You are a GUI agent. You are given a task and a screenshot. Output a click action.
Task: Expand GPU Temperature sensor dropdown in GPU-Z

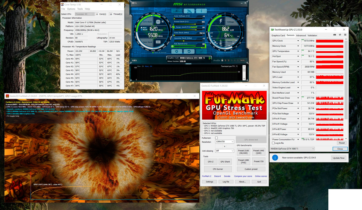coord(298,51)
